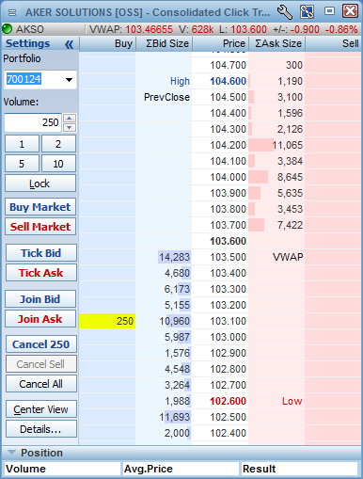Open the window menu hamburger icon
Screen dimensions: 363x479
[12, 12]
